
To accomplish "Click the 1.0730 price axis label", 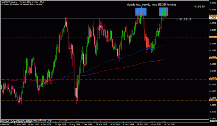I will (213, 112).
